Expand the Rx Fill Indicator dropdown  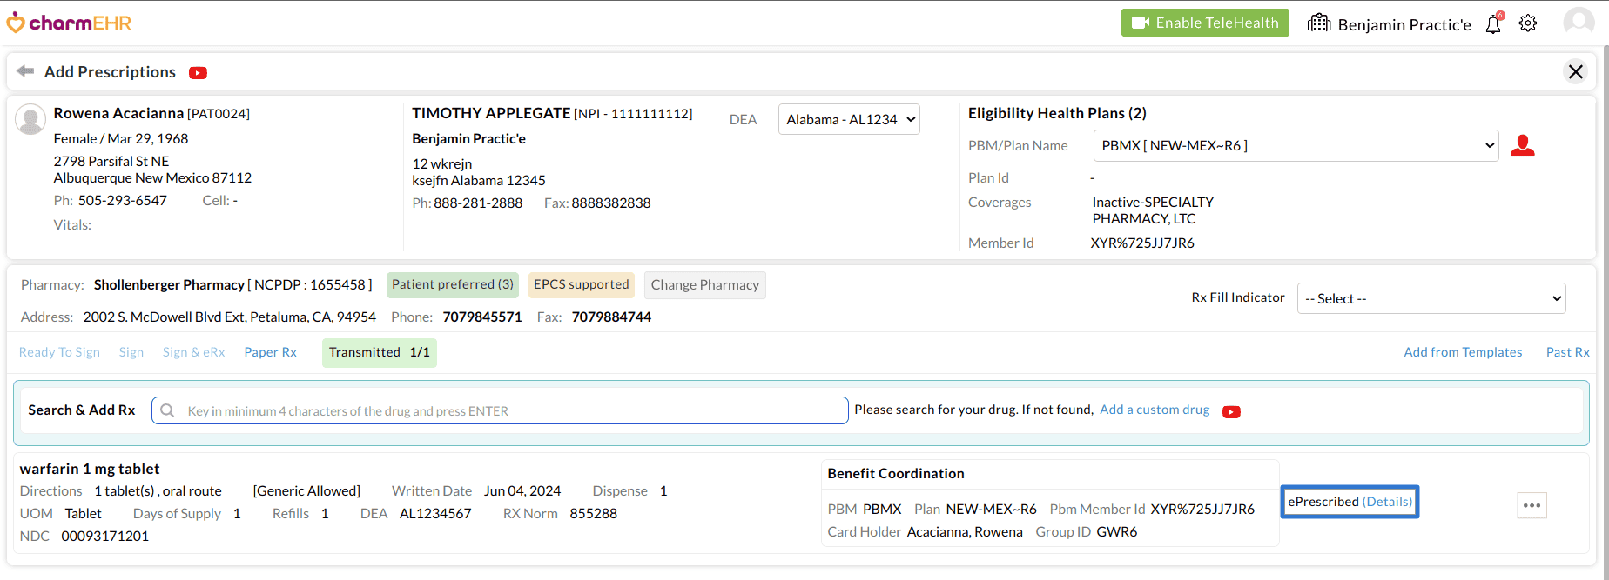[x=1431, y=299]
